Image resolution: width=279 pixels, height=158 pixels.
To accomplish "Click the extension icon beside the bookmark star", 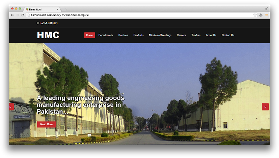I will [261, 15].
